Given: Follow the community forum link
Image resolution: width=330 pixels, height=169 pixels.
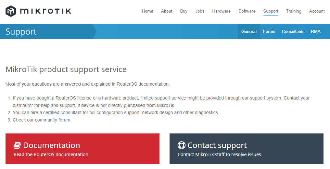Looking at the screenshot, I should point(64,120).
